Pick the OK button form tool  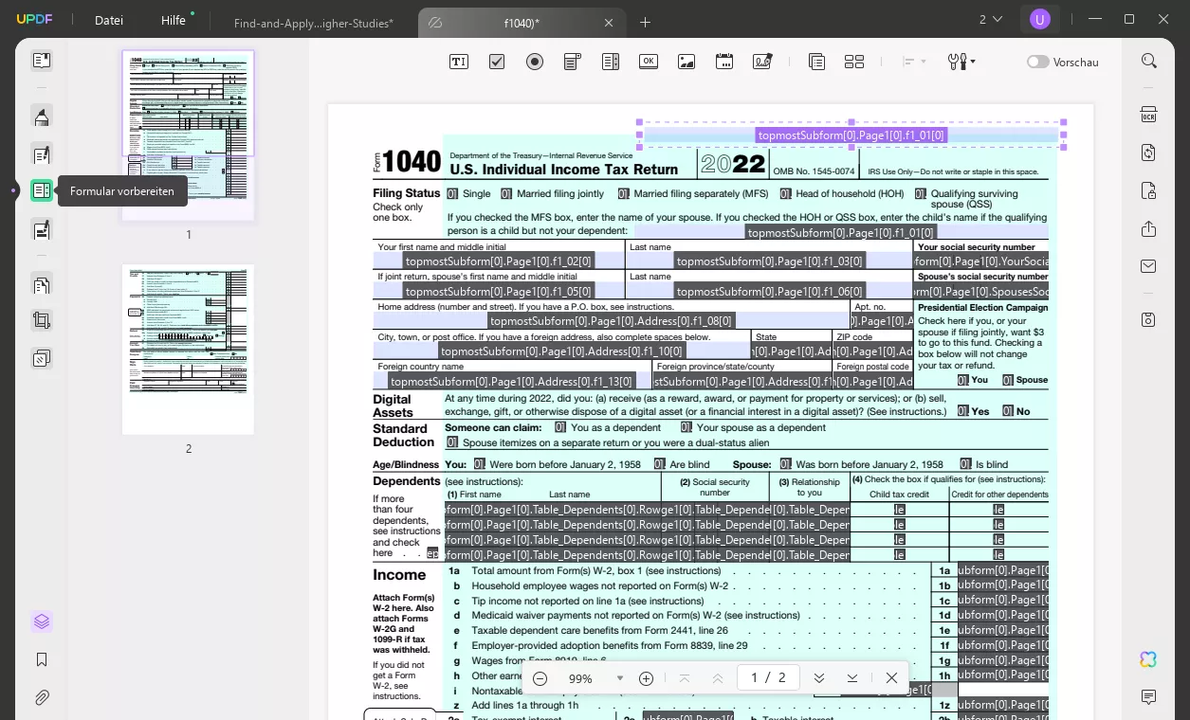[649, 62]
